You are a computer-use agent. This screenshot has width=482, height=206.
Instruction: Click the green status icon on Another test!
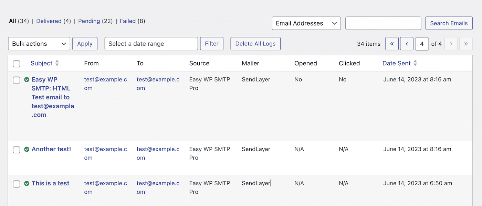tap(27, 149)
